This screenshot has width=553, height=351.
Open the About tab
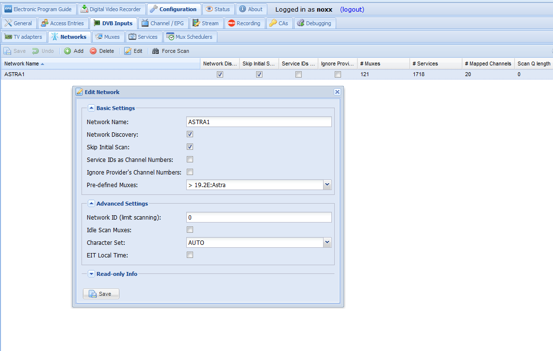tap(251, 9)
